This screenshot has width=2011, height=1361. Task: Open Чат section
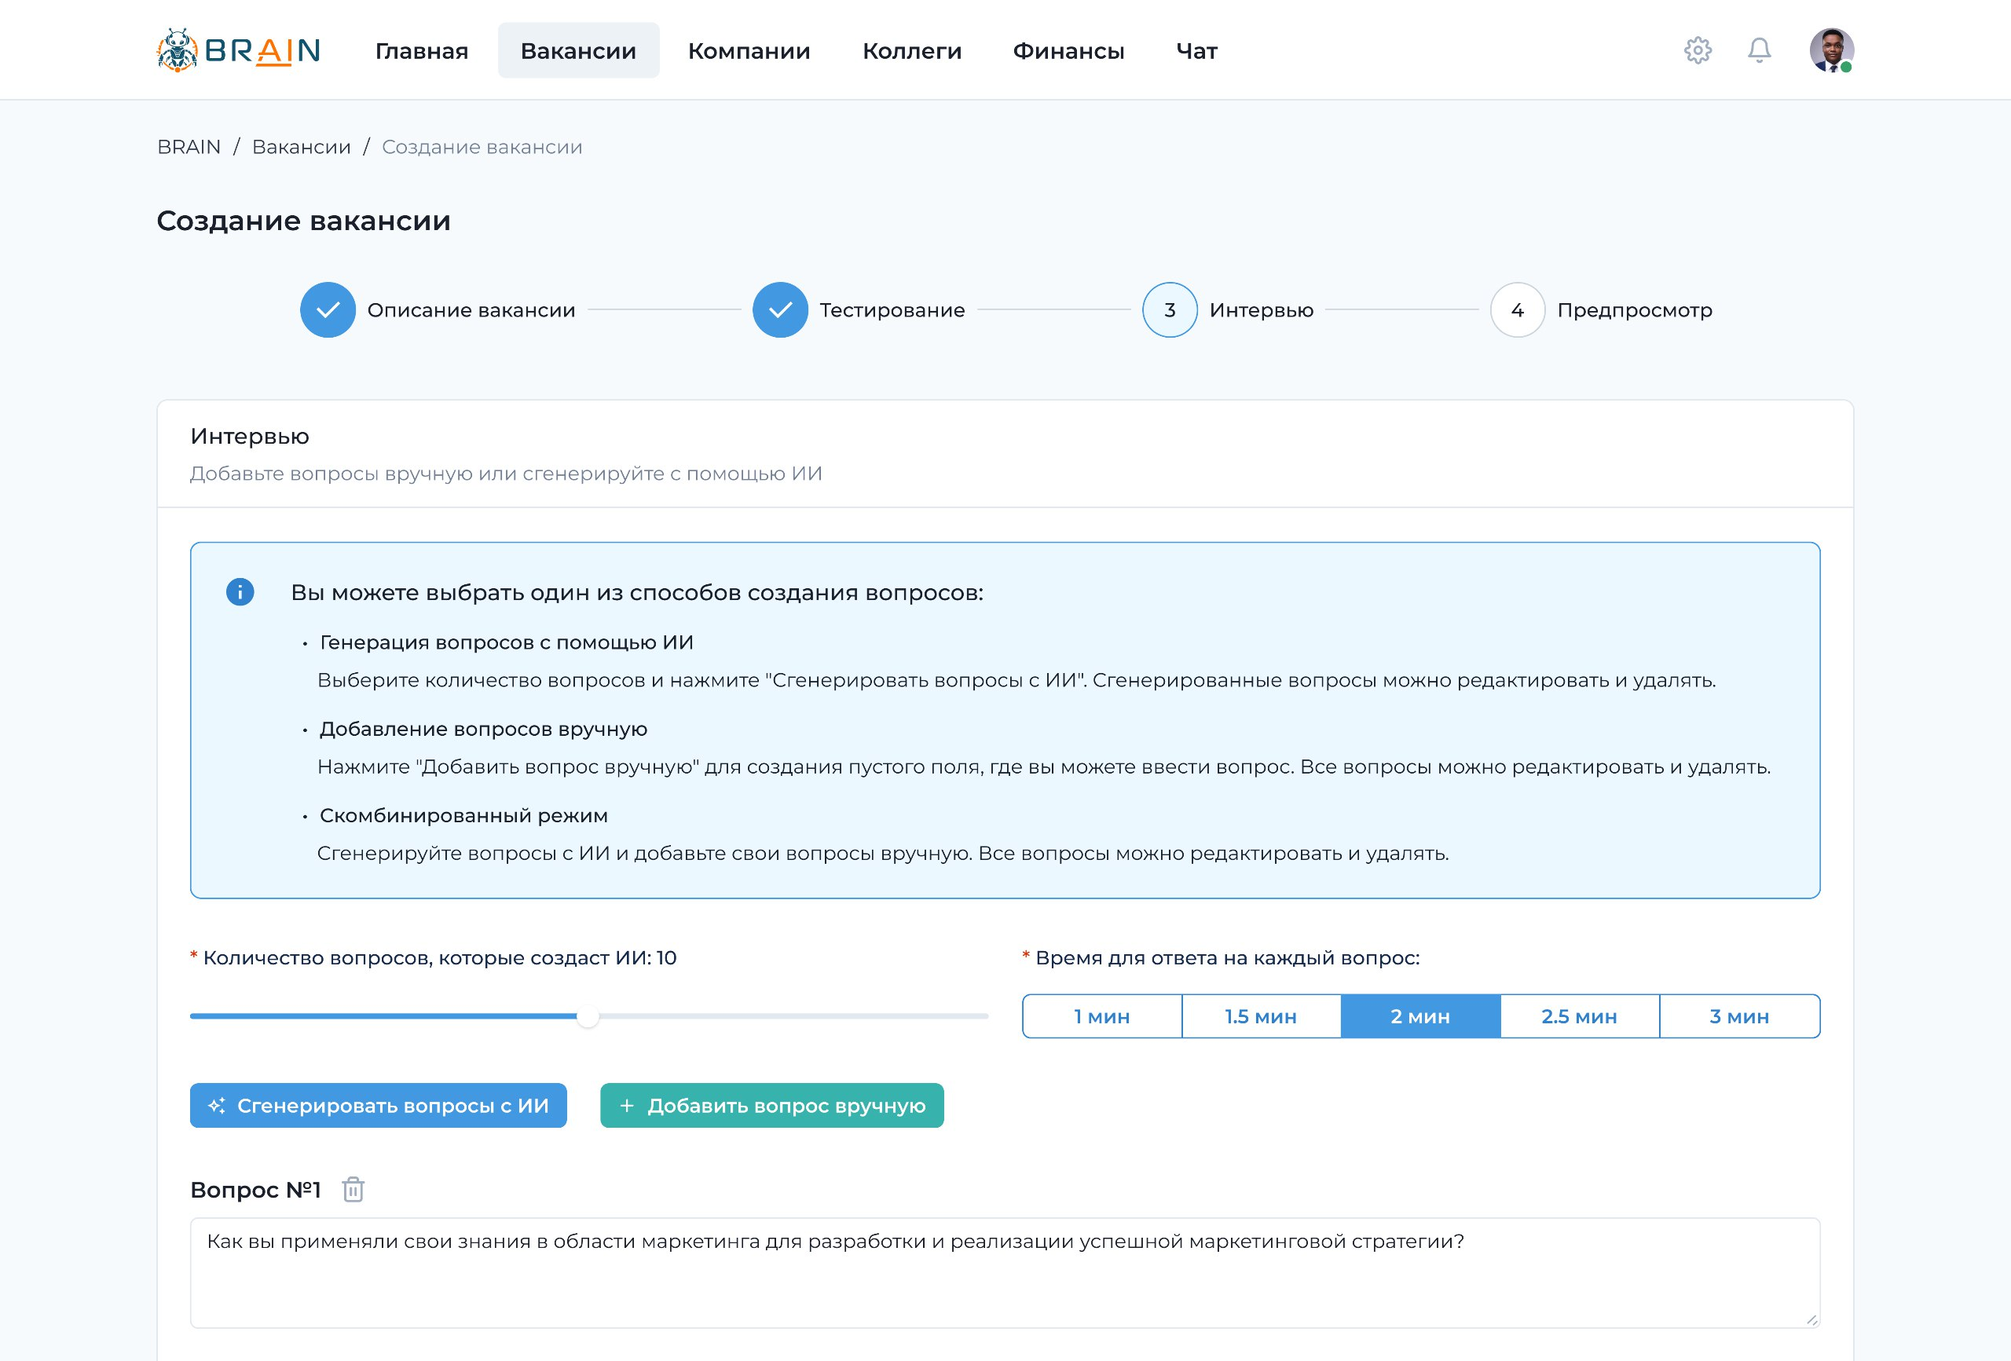click(1196, 50)
